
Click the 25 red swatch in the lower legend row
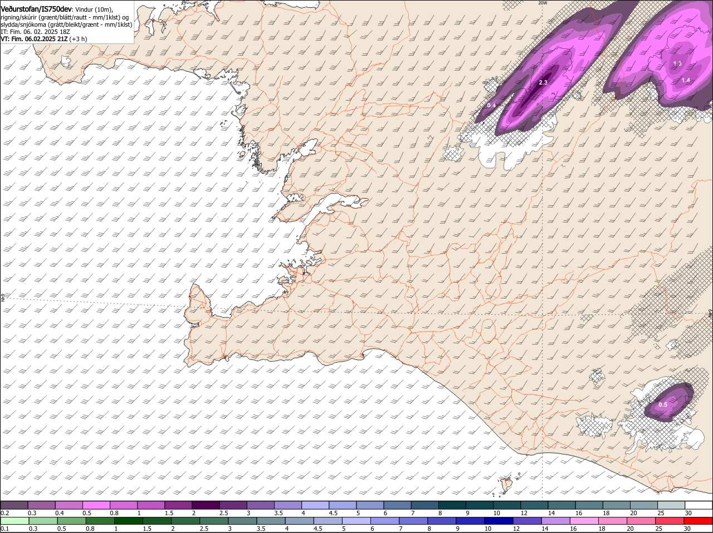pos(670,521)
